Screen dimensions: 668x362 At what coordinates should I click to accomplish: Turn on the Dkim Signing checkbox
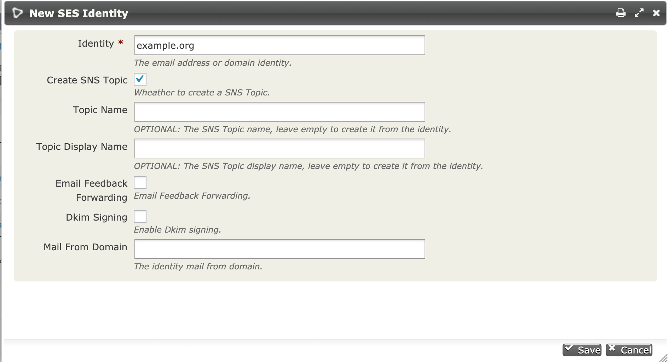[140, 216]
